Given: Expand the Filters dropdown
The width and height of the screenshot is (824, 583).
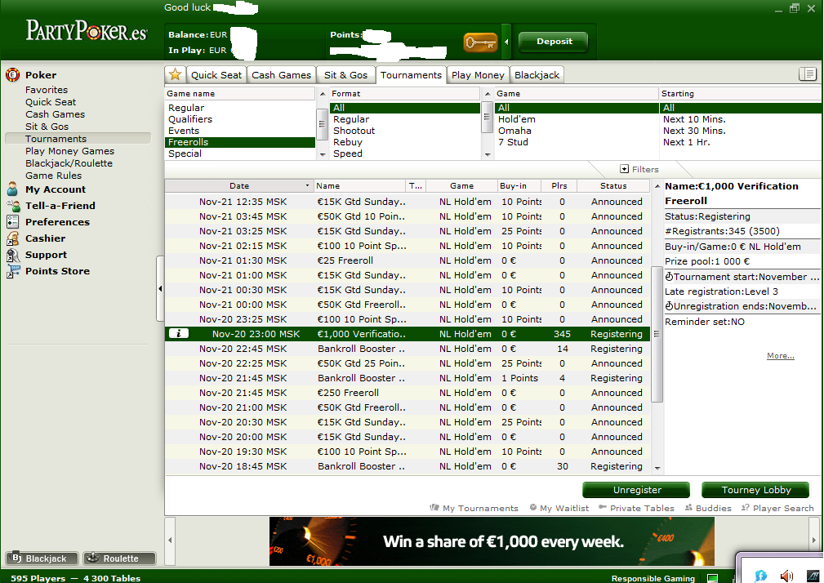Looking at the screenshot, I should click(x=639, y=169).
